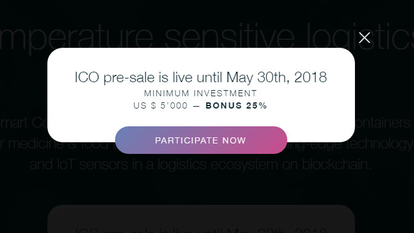Click the dimmed logistics ecosystem phrase
This screenshot has height=233, width=414.
(218, 165)
